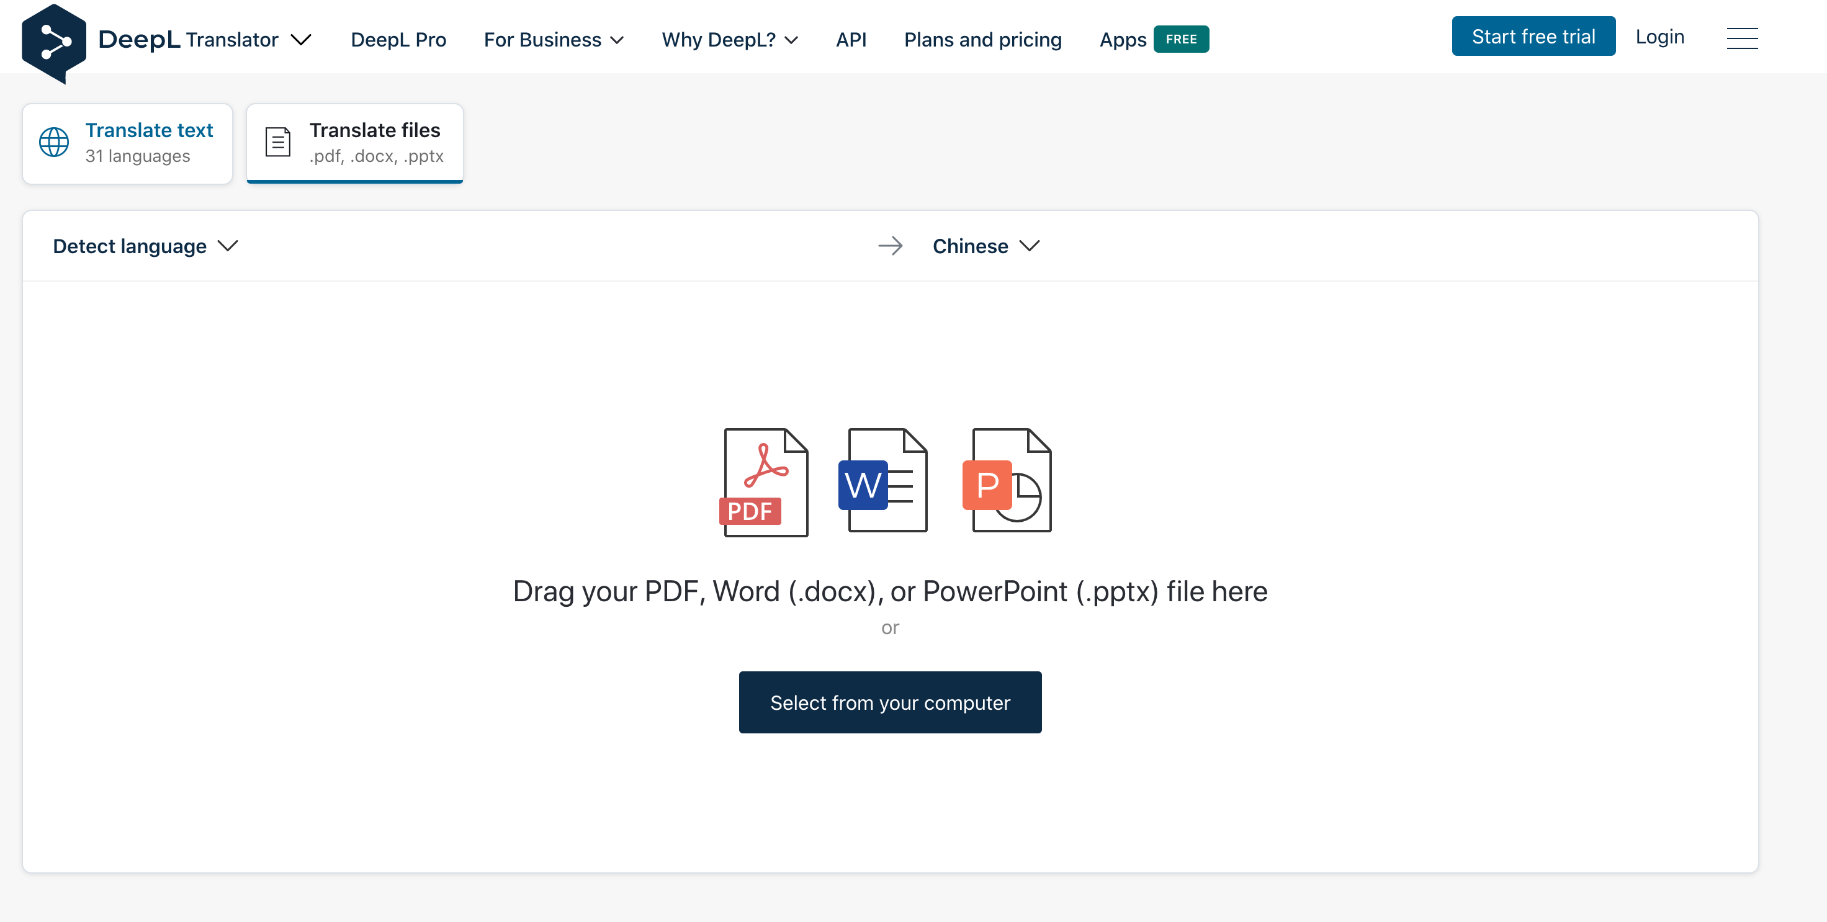Click Select from your computer button

pyautogui.click(x=890, y=702)
